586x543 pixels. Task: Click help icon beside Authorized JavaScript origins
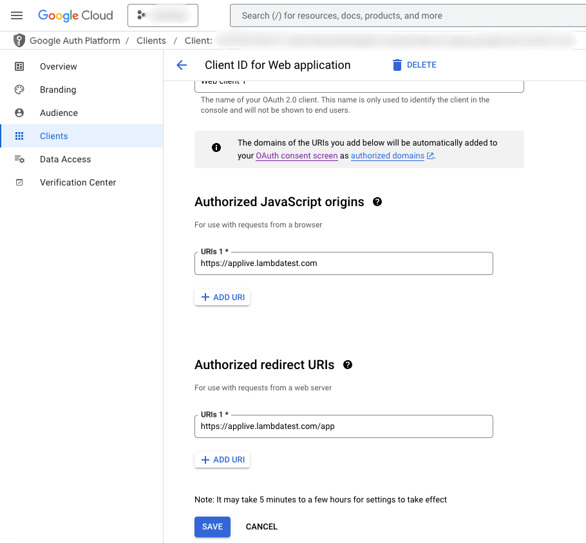[377, 202]
